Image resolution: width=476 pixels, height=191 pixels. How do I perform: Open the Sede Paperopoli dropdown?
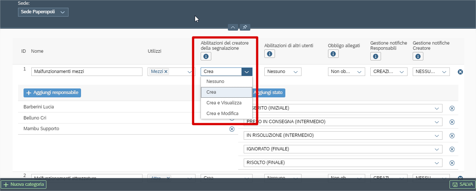pos(43,12)
